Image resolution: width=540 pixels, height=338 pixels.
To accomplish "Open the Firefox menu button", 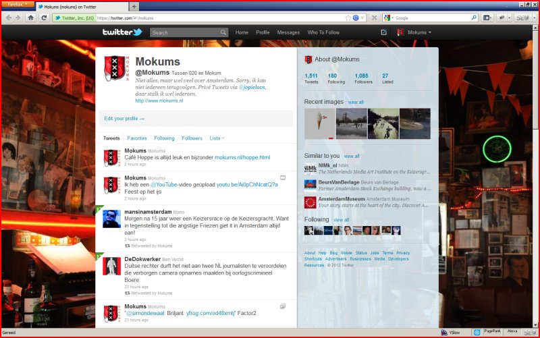I will 18,4.
